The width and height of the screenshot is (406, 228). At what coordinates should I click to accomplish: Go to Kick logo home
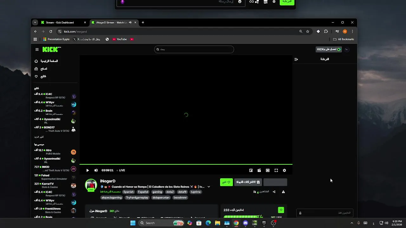point(51,49)
